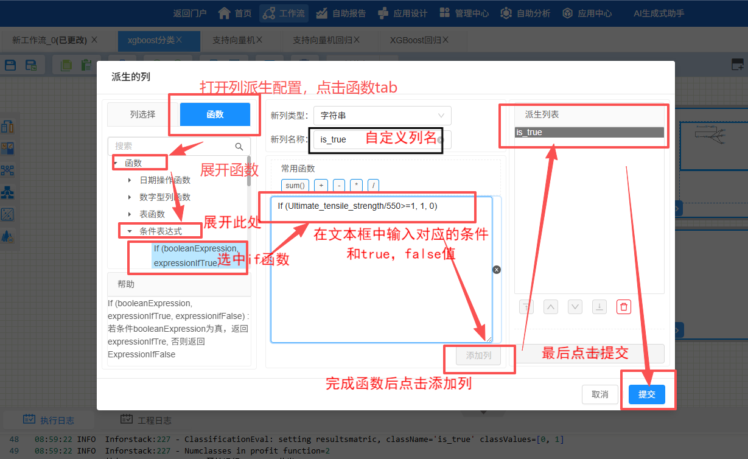The height and width of the screenshot is (459, 748).
Task: 打开新列类型下拉框（字符串）
Action: tap(382, 115)
